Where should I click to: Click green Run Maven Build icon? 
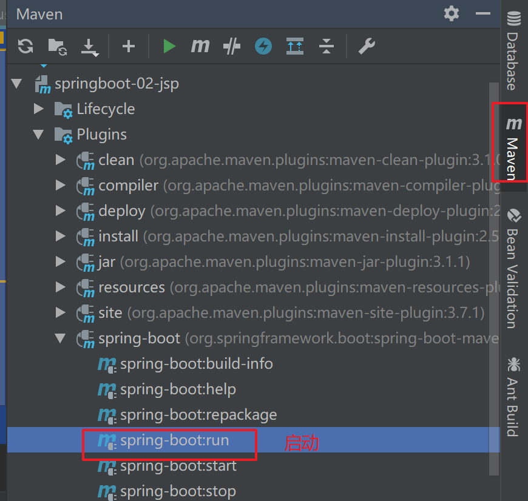click(169, 46)
